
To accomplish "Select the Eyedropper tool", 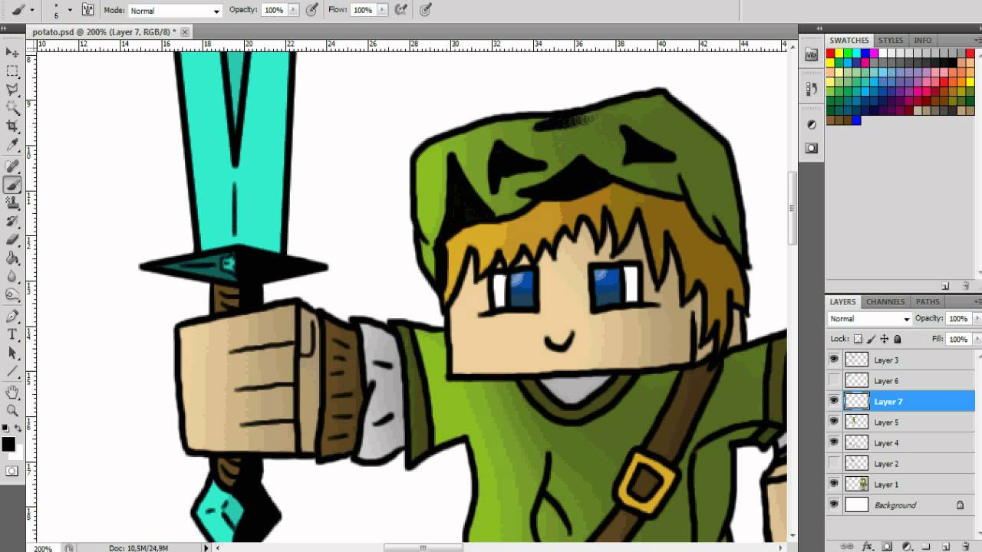I will [12, 145].
